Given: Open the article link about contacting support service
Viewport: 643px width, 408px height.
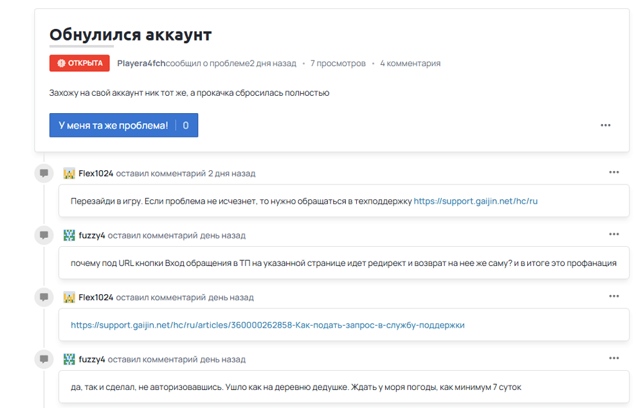Looking at the screenshot, I should pos(269,325).
